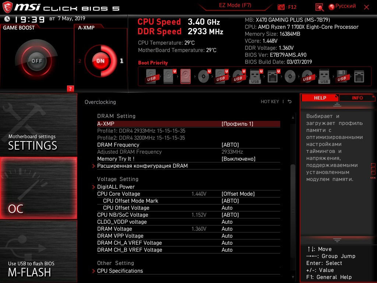
Task: Click the 19:39 time display
Action: (29, 19)
